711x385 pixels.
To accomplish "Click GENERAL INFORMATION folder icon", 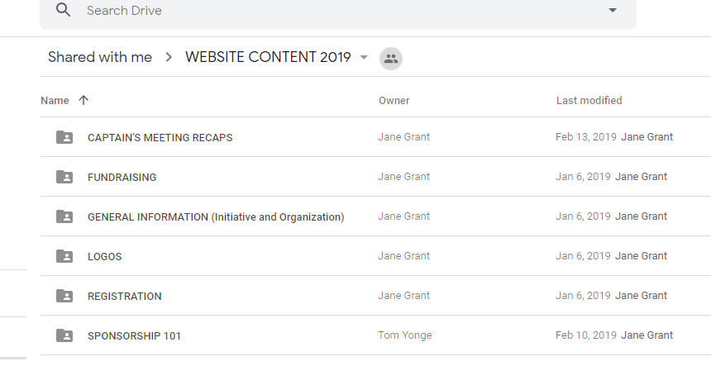I will pyautogui.click(x=64, y=216).
